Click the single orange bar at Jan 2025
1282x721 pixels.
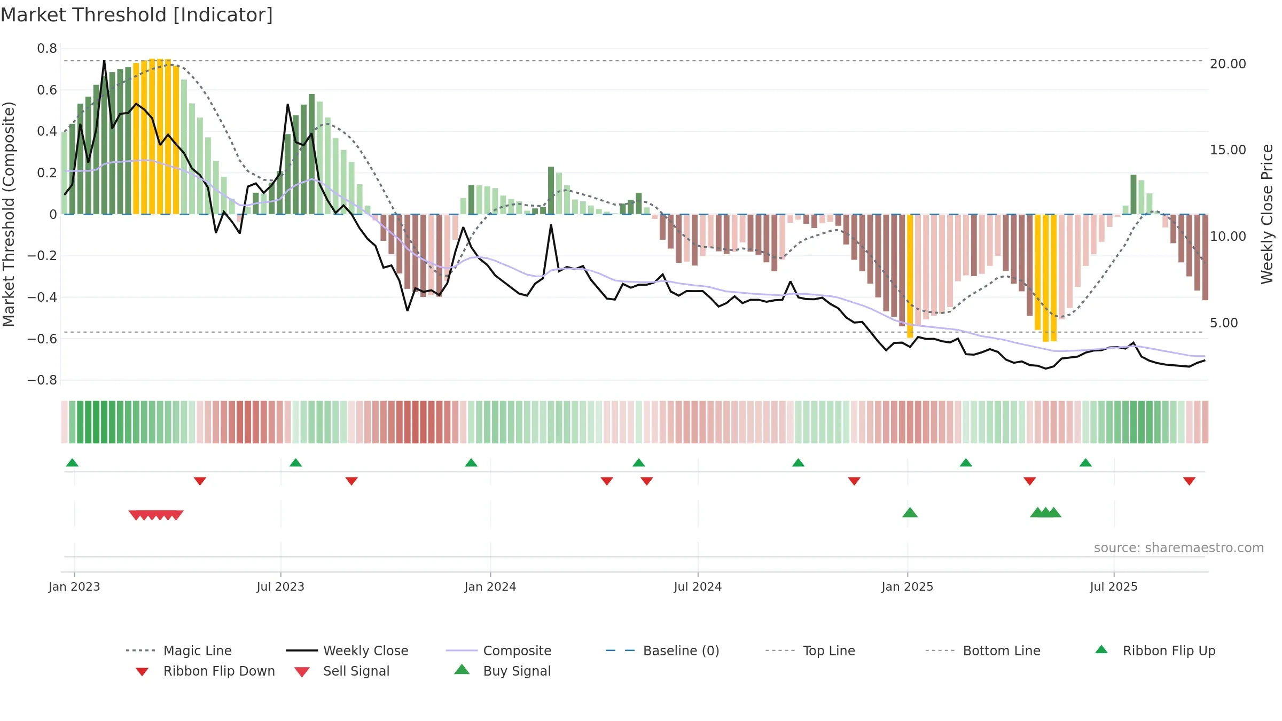910,276
